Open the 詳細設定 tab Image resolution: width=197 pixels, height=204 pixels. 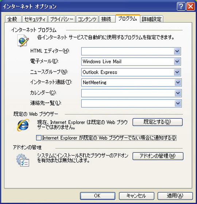click(152, 19)
